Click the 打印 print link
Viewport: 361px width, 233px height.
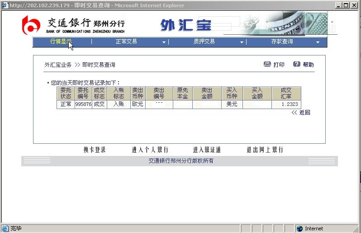point(279,64)
